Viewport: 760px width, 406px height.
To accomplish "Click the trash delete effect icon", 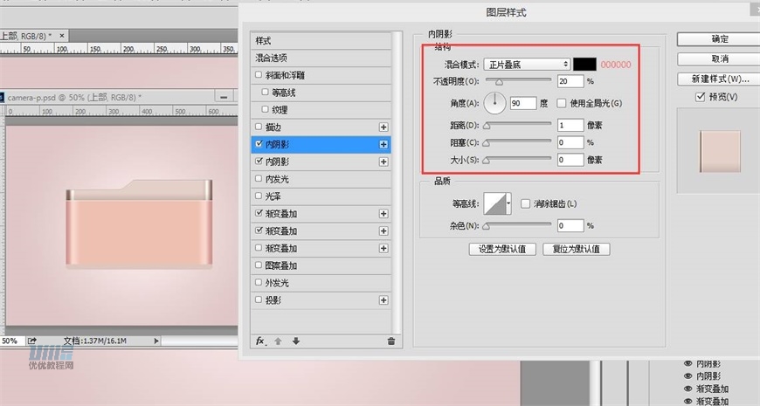I will point(391,341).
